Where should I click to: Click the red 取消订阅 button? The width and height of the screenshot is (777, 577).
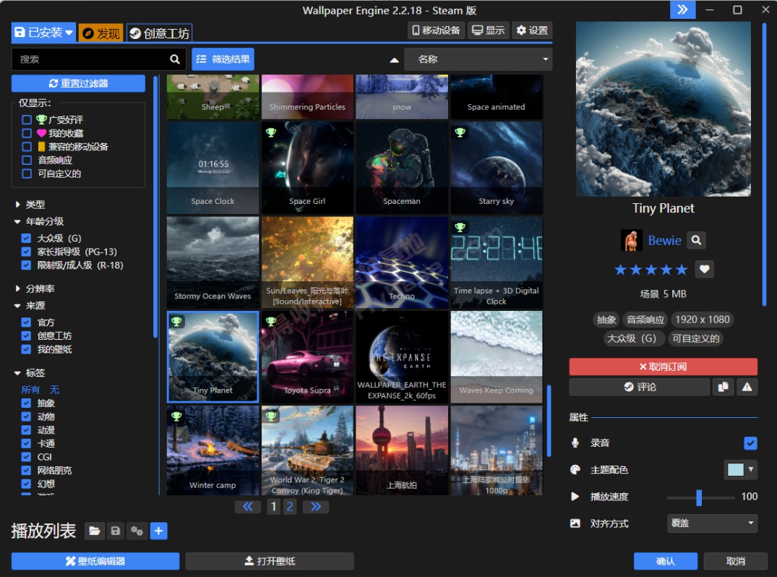point(663,367)
